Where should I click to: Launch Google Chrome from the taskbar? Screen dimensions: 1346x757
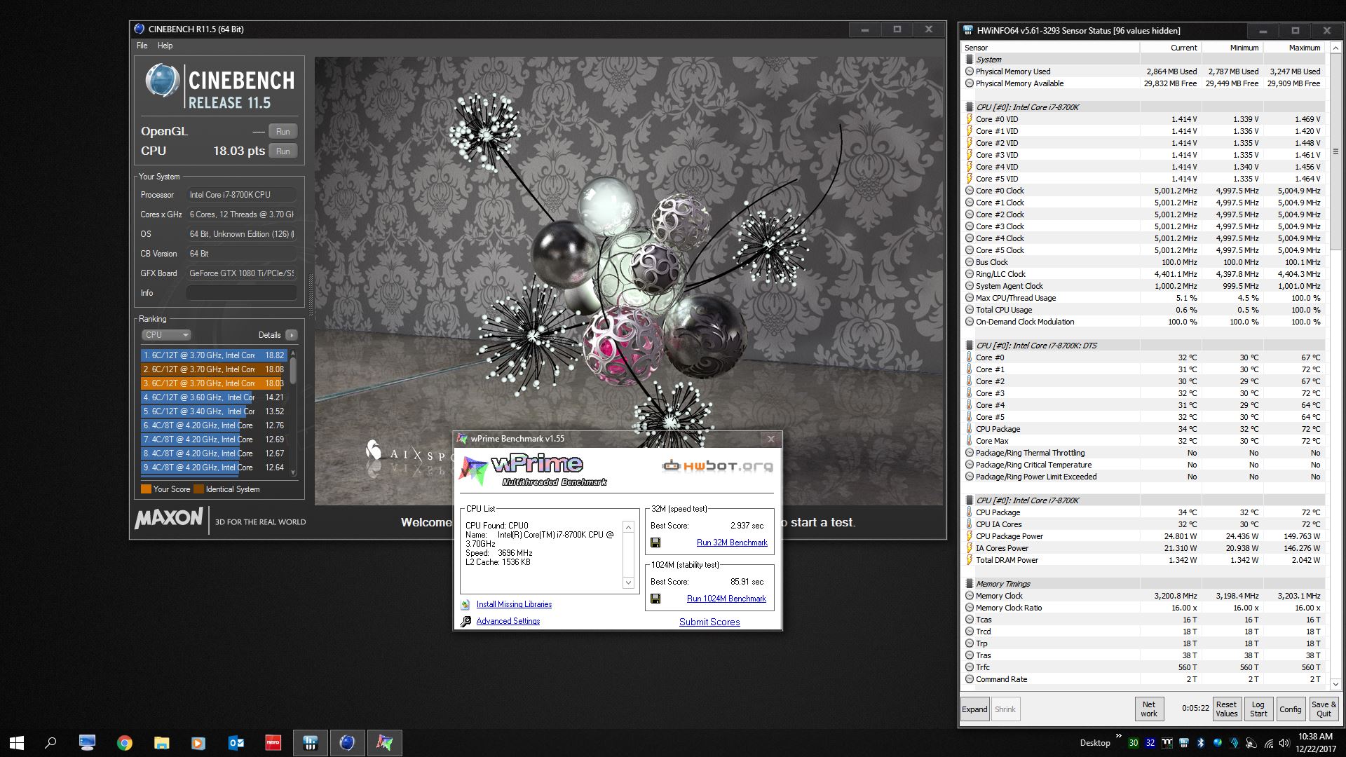pos(125,743)
